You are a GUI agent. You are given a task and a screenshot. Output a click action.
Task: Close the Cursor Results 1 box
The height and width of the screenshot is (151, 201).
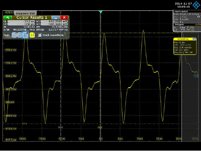click(64, 18)
